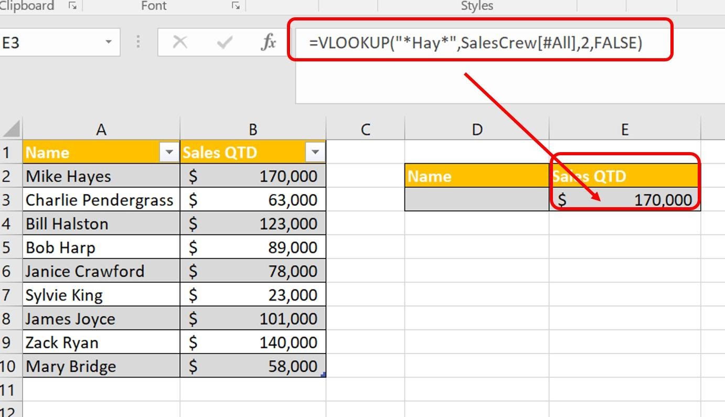Select the Name header cell in column D

tap(477, 176)
